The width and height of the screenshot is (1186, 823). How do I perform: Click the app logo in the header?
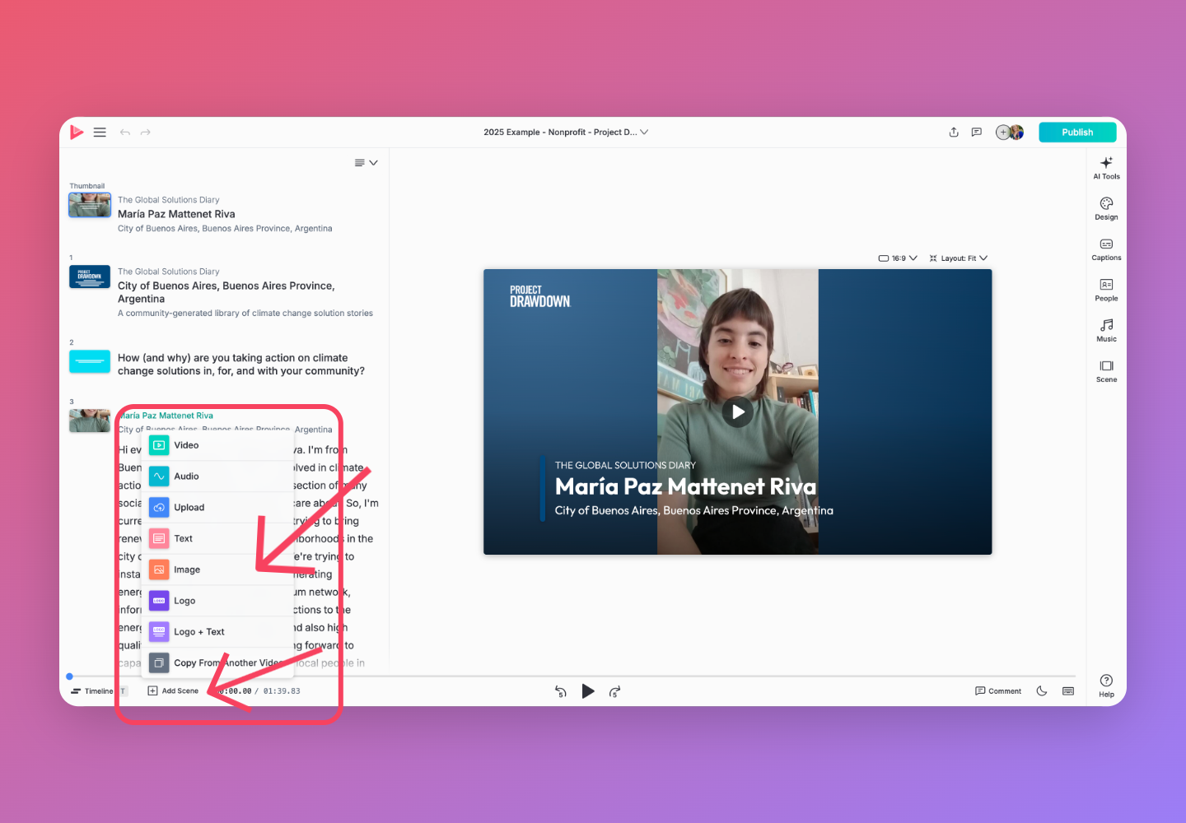pos(77,132)
